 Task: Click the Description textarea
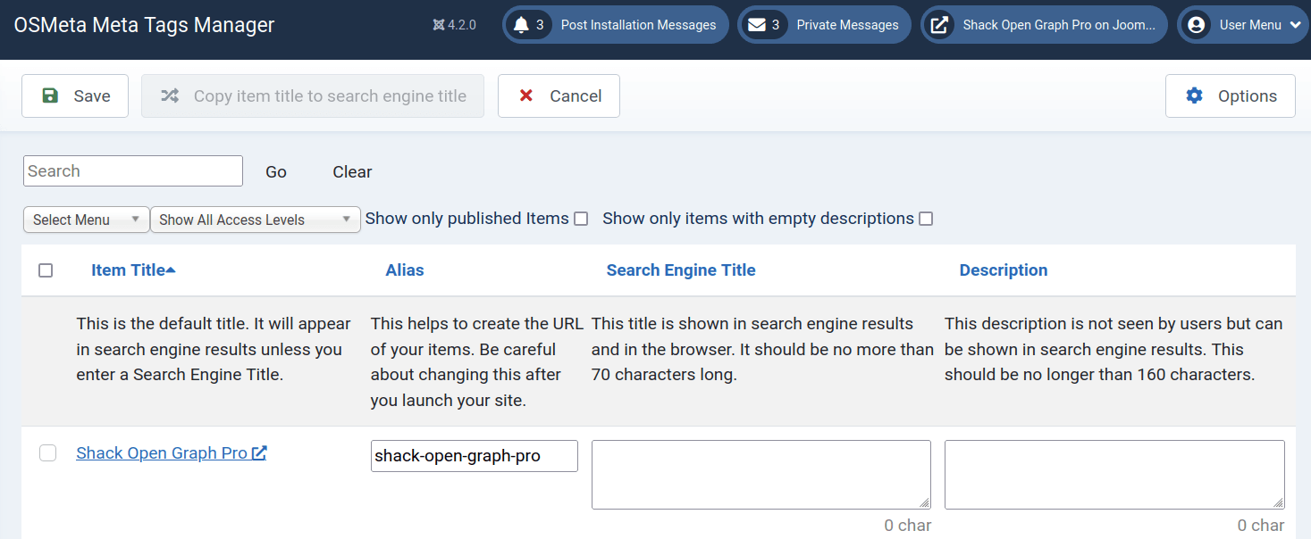pos(1114,475)
